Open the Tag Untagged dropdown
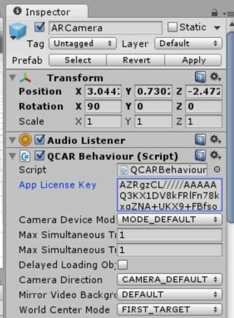Image resolution: width=234 pixels, height=318 pixels. [x=82, y=44]
